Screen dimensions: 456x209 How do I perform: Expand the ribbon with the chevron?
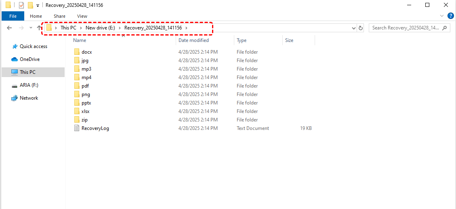(442, 16)
